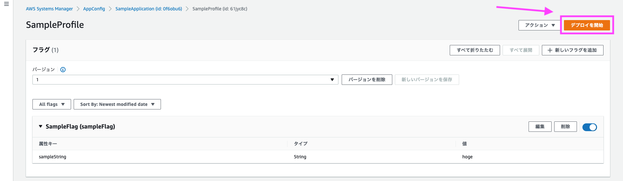This screenshot has width=623, height=181.
Task: Click 編集 for SampleFlag
Action: coord(540,127)
